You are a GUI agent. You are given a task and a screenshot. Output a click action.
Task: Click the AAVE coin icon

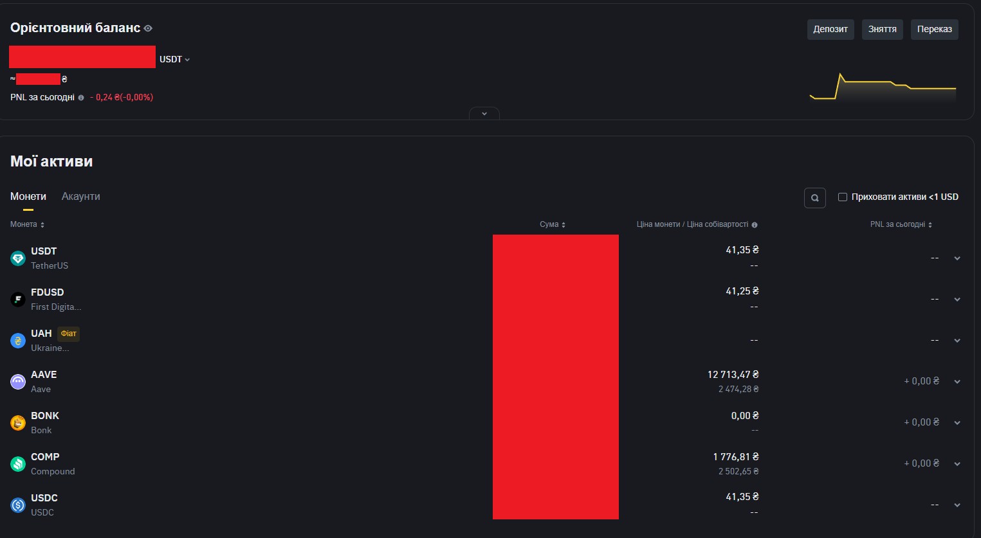click(18, 382)
